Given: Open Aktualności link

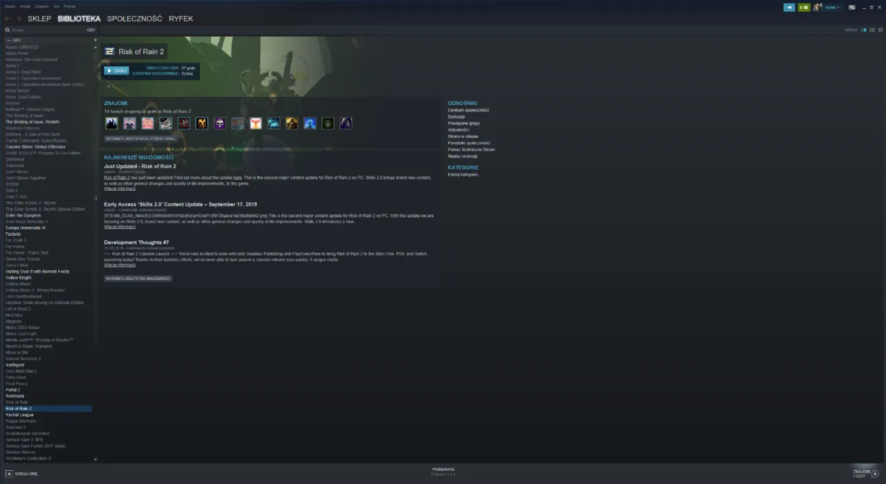Looking at the screenshot, I should 458,130.
